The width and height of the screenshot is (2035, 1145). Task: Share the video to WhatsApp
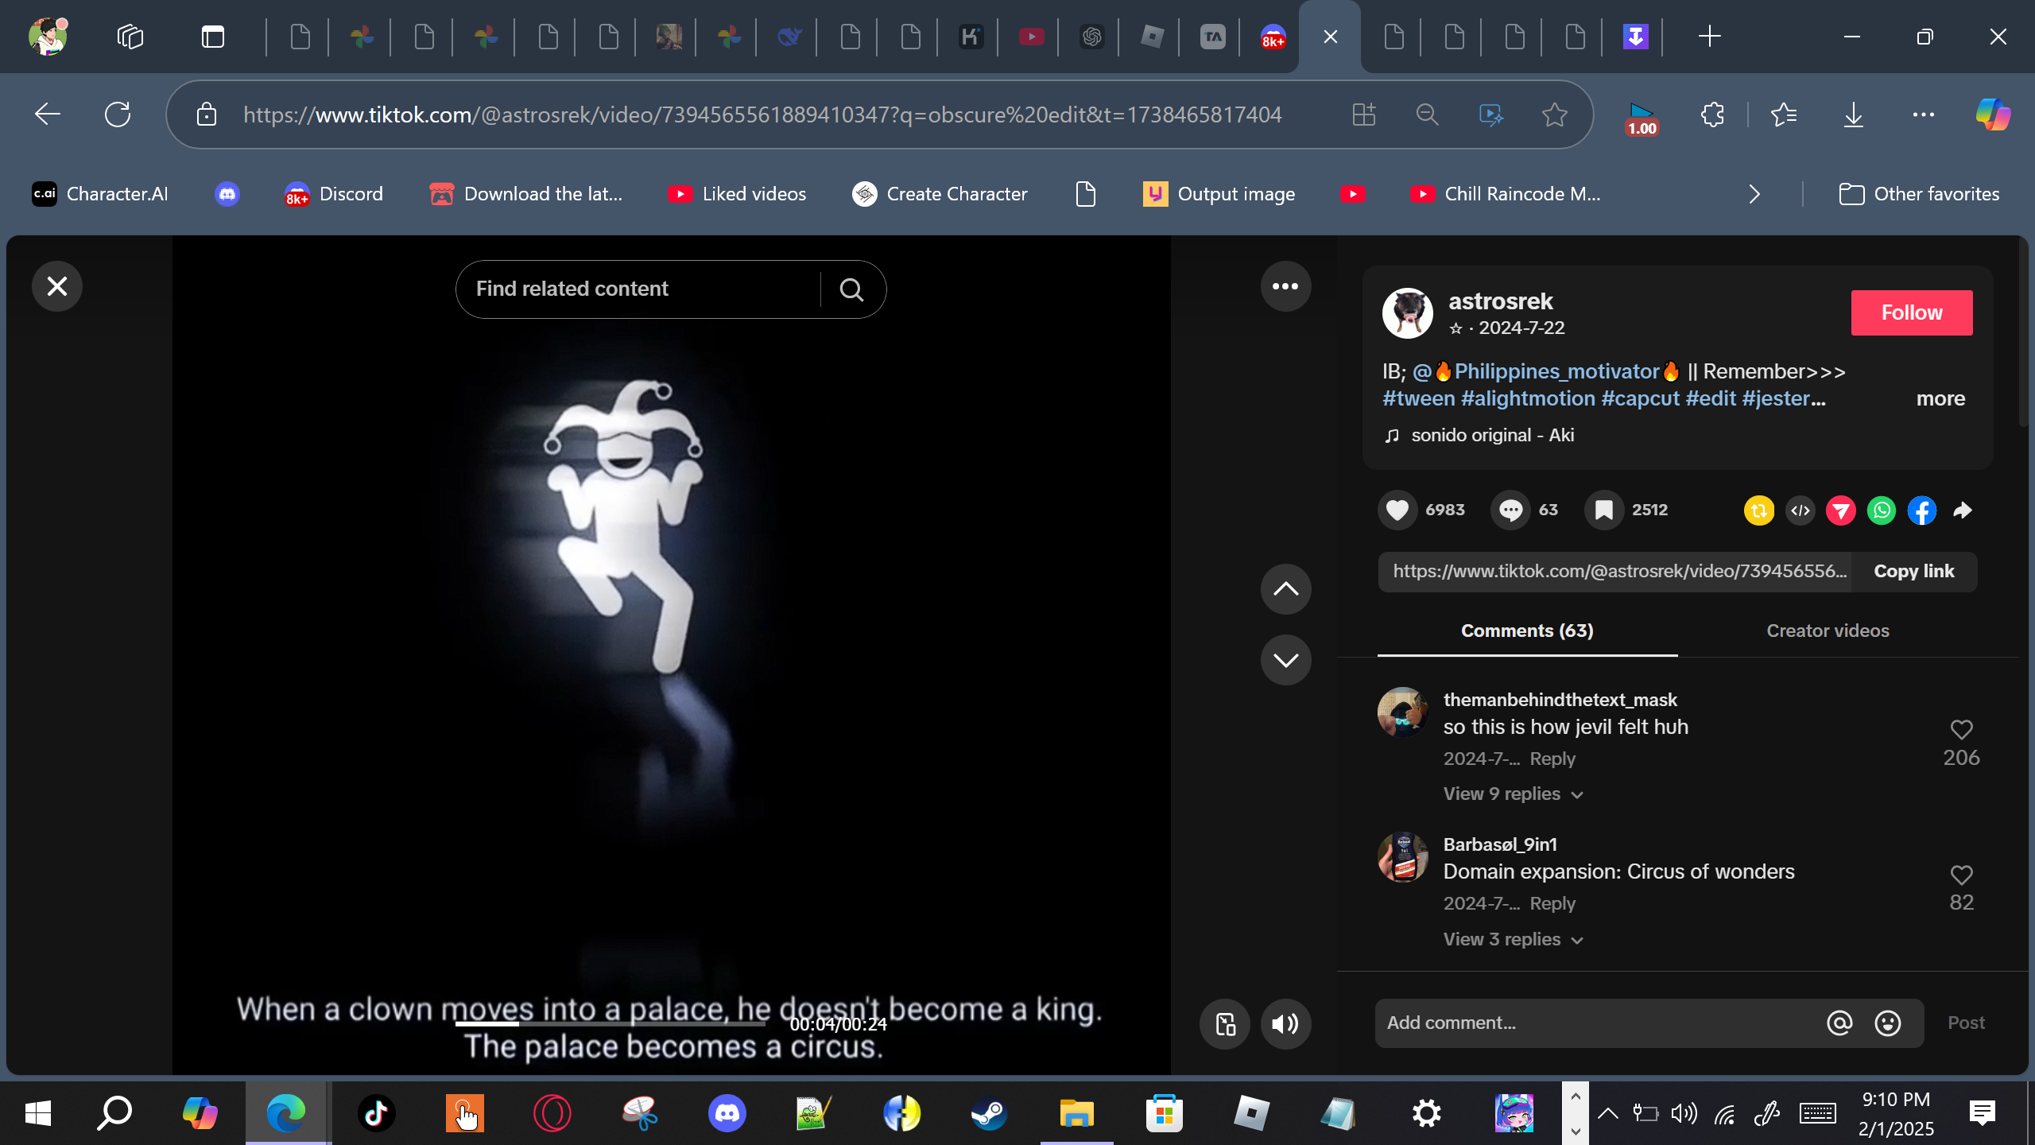[x=1882, y=510]
